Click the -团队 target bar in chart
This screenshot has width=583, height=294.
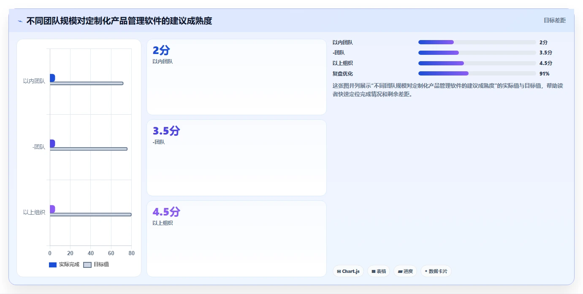click(89, 149)
